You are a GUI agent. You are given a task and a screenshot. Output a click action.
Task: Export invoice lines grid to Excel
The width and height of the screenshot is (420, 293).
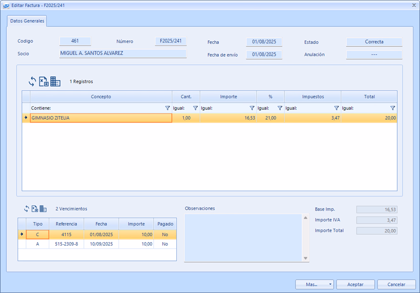pyautogui.click(x=44, y=81)
